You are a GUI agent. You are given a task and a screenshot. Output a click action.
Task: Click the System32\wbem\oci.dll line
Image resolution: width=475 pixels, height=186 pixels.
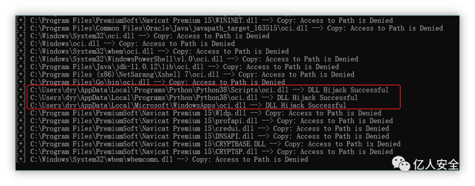(x=153, y=51)
